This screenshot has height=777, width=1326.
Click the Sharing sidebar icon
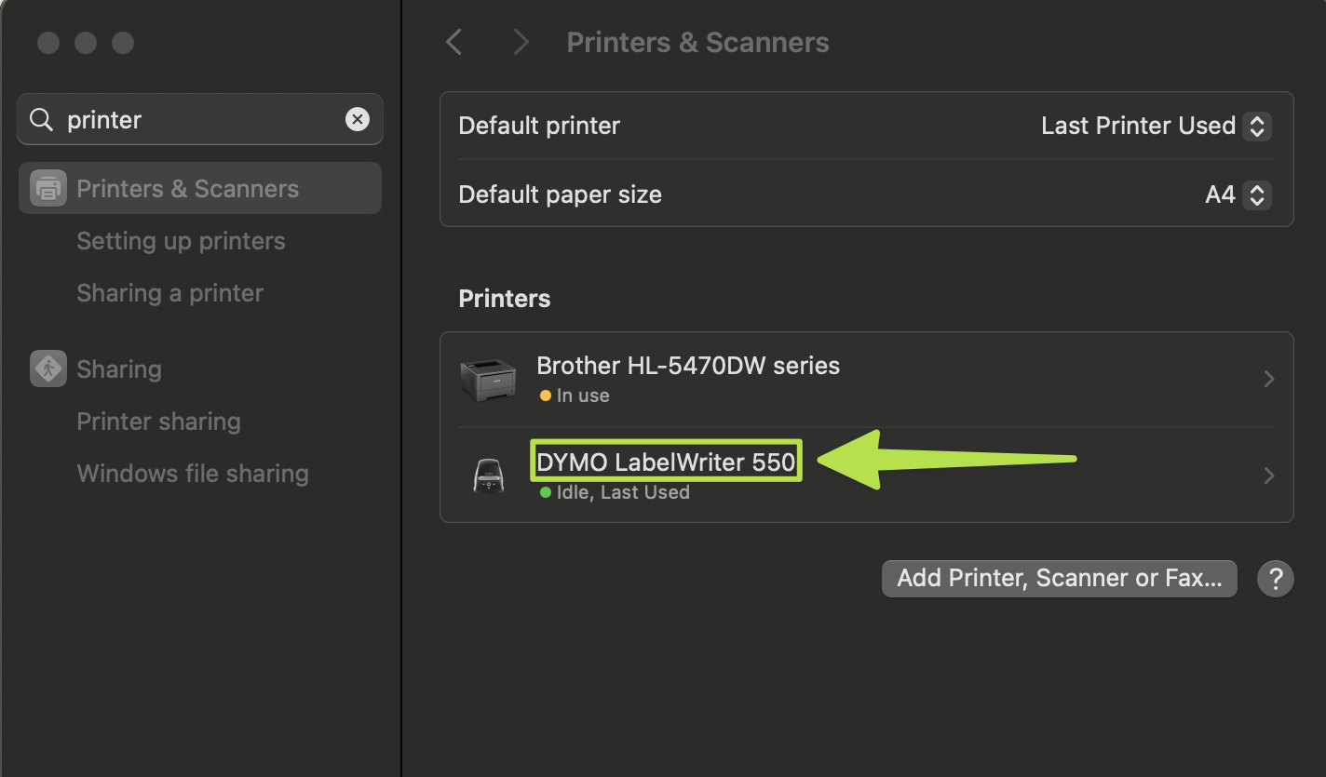point(47,368)
